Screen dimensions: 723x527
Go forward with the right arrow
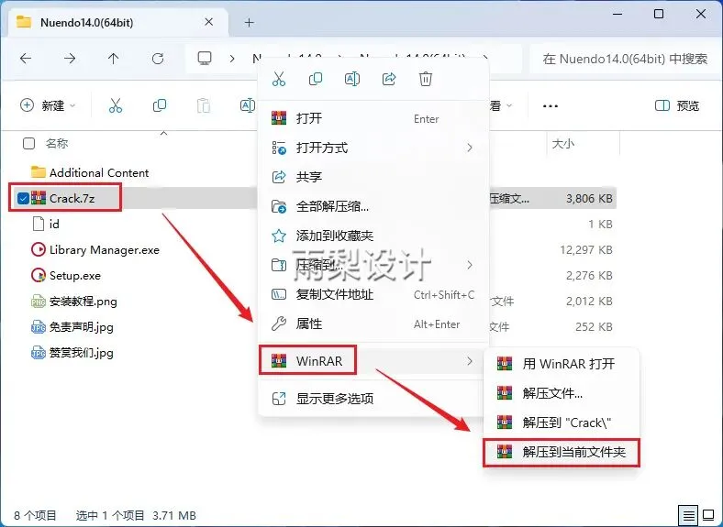tap(70, 59)
